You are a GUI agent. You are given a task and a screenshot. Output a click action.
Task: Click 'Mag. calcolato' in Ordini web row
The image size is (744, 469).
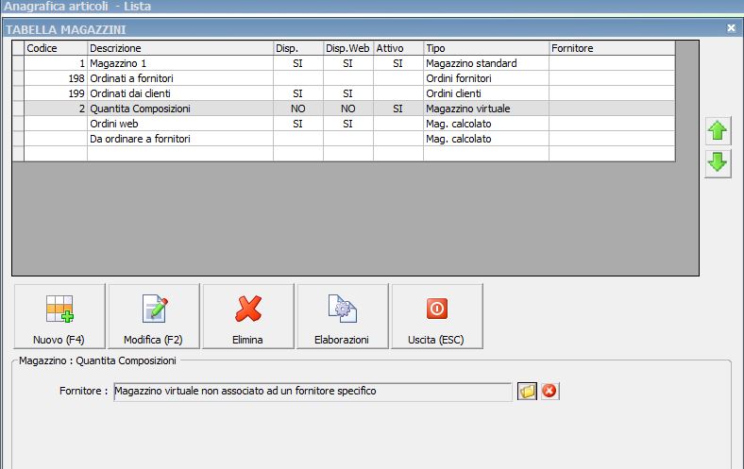[486, 124]
